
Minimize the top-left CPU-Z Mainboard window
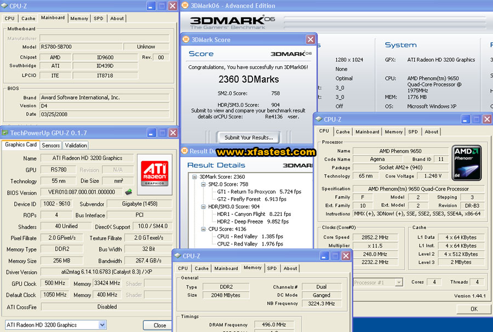[x=151, y=5]
